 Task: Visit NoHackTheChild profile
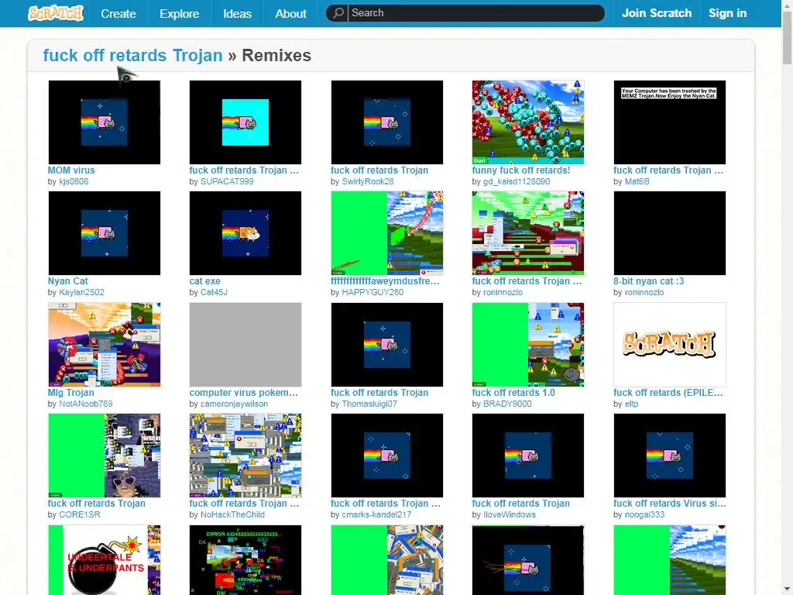tap(232, 514)
